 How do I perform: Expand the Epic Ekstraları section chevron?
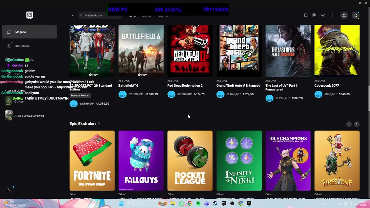(99, 124)
